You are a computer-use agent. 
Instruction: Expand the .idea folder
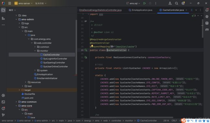pos(16,15)
